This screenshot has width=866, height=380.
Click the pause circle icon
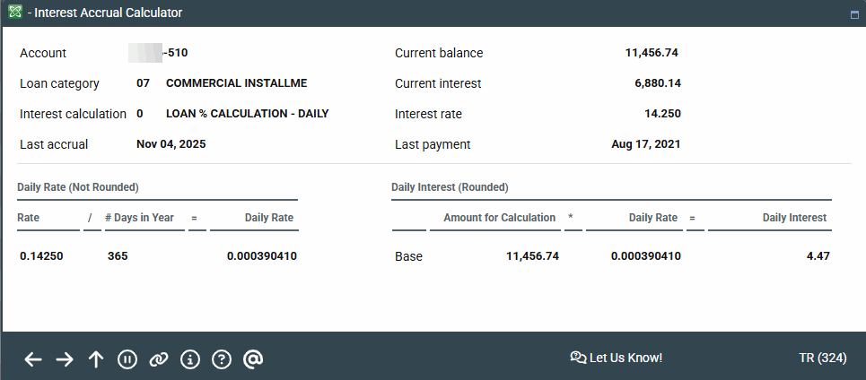point(127,359)
